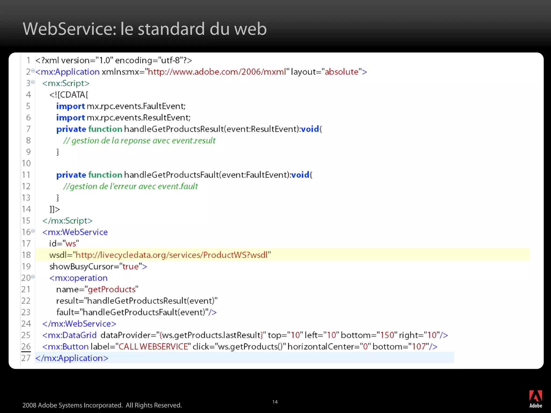Click the import mx.rpc.events.ResultEvent line
Viewport: 551px width, 413px height.
123,118
